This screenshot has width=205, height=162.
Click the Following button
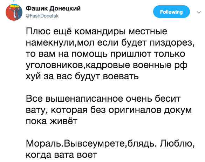tap(171, 12)
